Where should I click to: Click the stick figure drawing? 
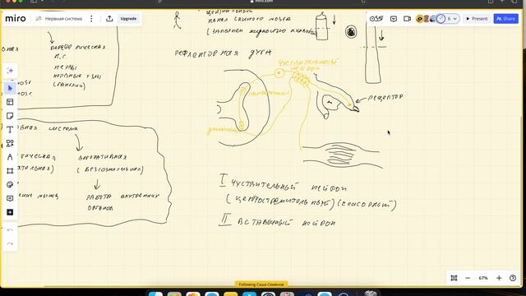click(178, 20)
